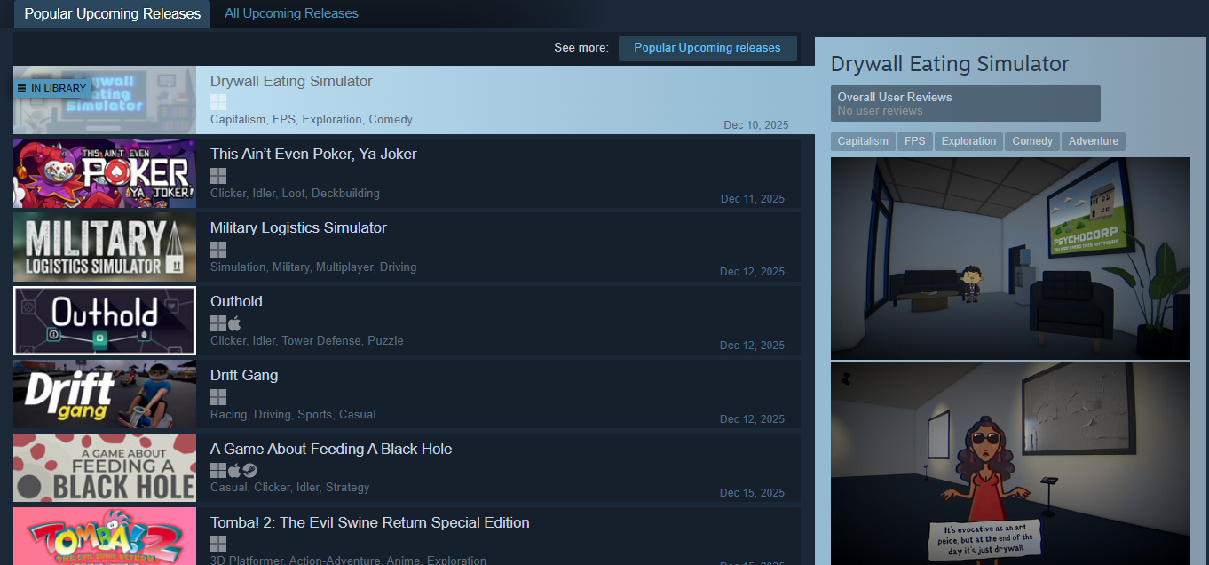Select the Popular Upcoming Releases tab

pos(113,14)
